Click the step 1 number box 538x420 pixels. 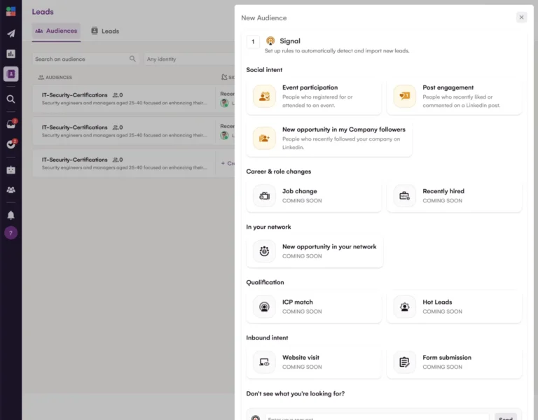pyautogui.click(x=253, y=41)
